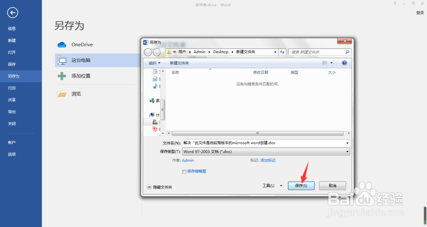Click the view mode icon in the dialog toolbar
This screenshot has width=427, height=227.
325,63
